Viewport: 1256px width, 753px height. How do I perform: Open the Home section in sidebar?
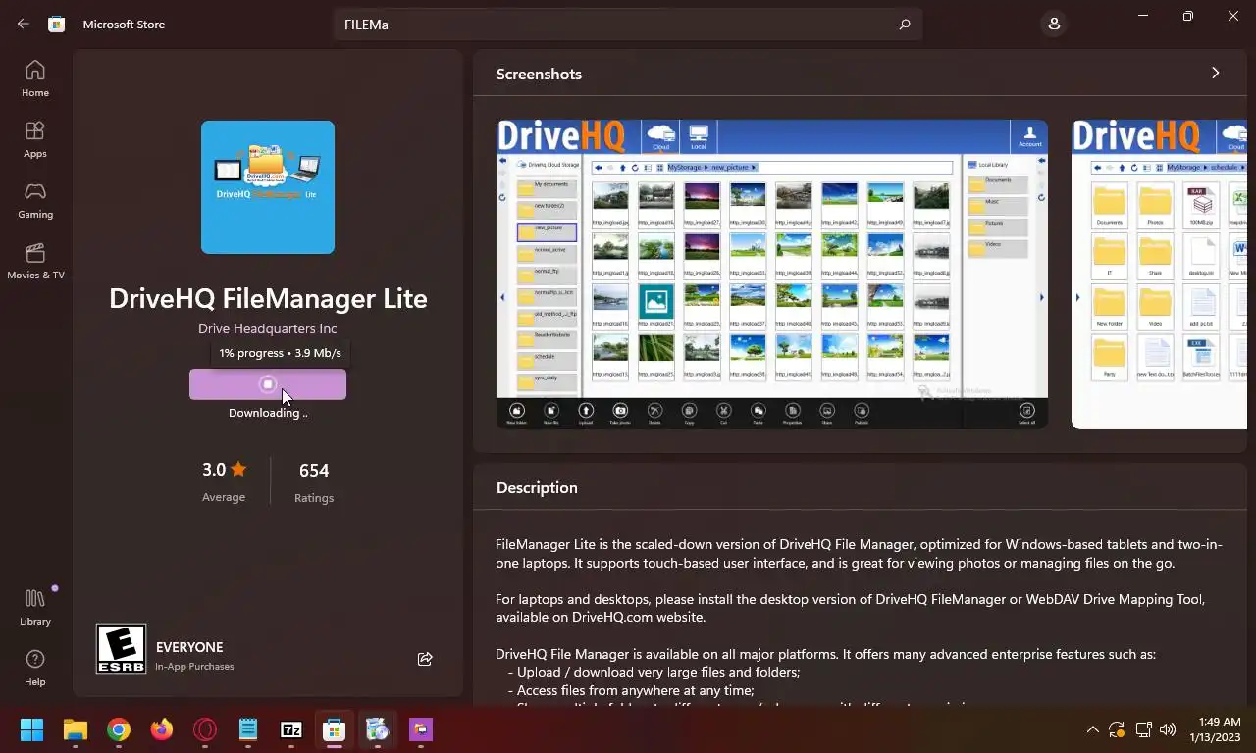pos(35,78)
